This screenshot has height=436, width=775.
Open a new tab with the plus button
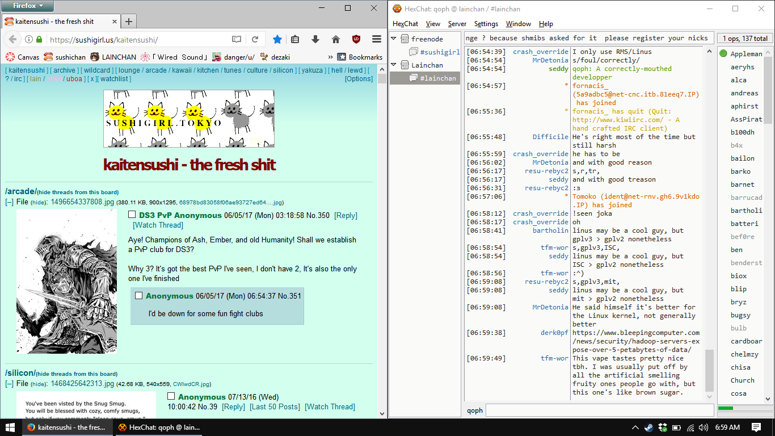[x=129, y=22]
